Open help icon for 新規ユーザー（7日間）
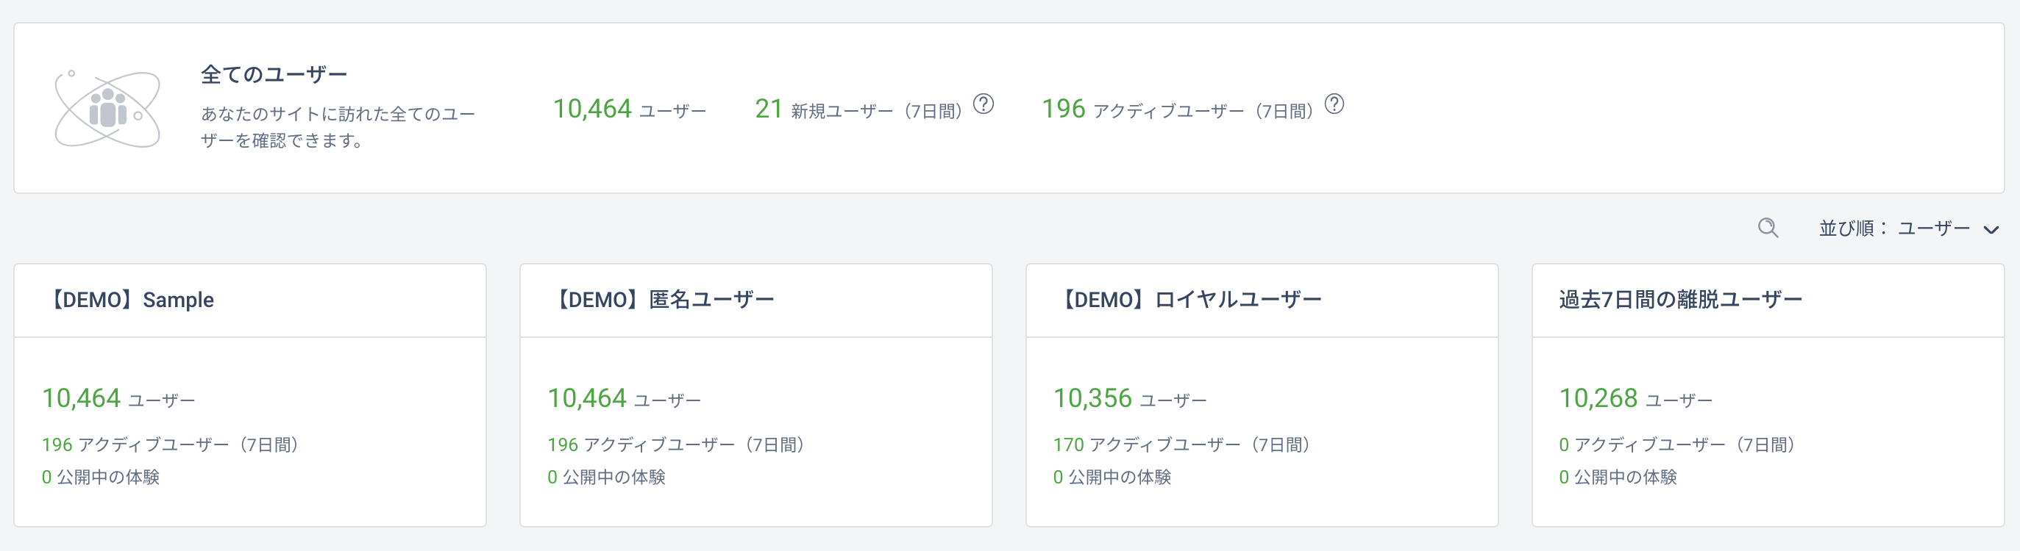 pos(984,104)
